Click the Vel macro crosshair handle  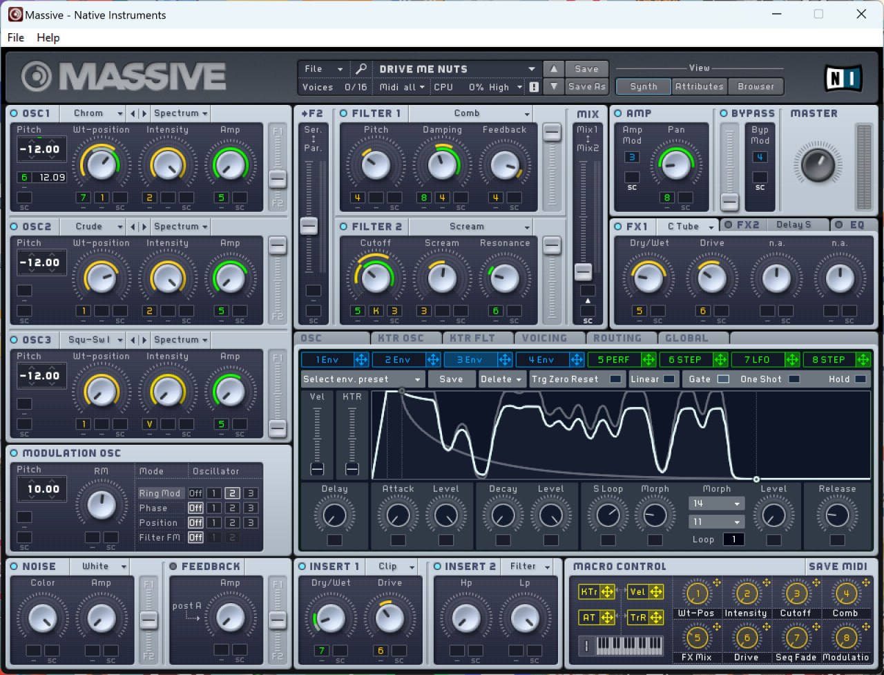click(655, 591)
